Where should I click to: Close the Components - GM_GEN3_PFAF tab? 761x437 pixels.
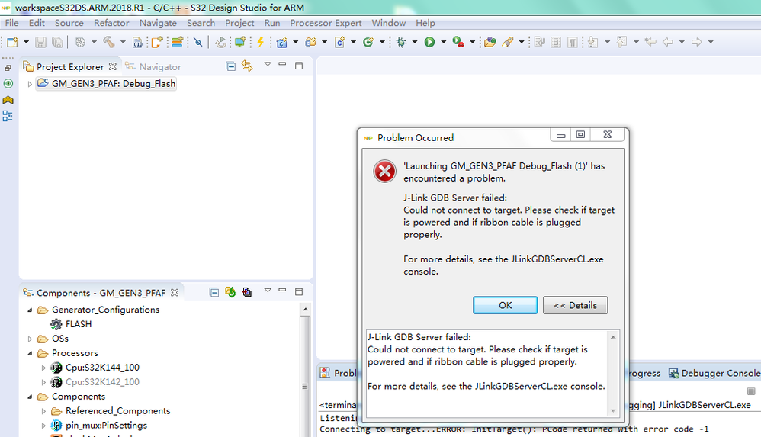click(175, 292)
